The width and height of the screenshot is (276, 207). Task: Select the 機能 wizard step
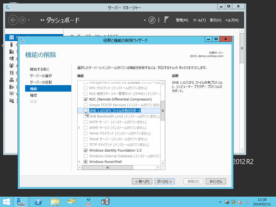point(48,89)
